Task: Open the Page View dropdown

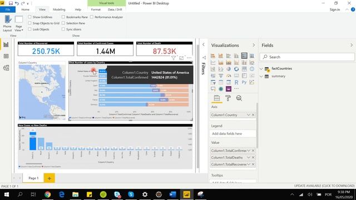Action: click(19, 23)
